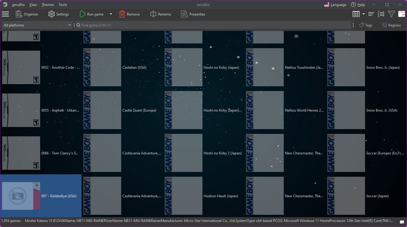Open Settings with the gear icon

coord(51,14)
